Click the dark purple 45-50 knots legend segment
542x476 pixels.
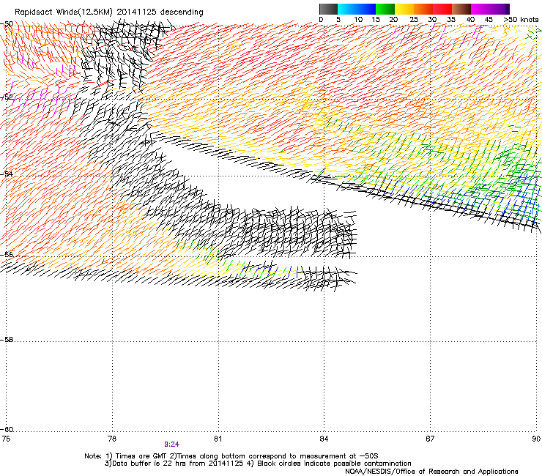coord(500,9)
